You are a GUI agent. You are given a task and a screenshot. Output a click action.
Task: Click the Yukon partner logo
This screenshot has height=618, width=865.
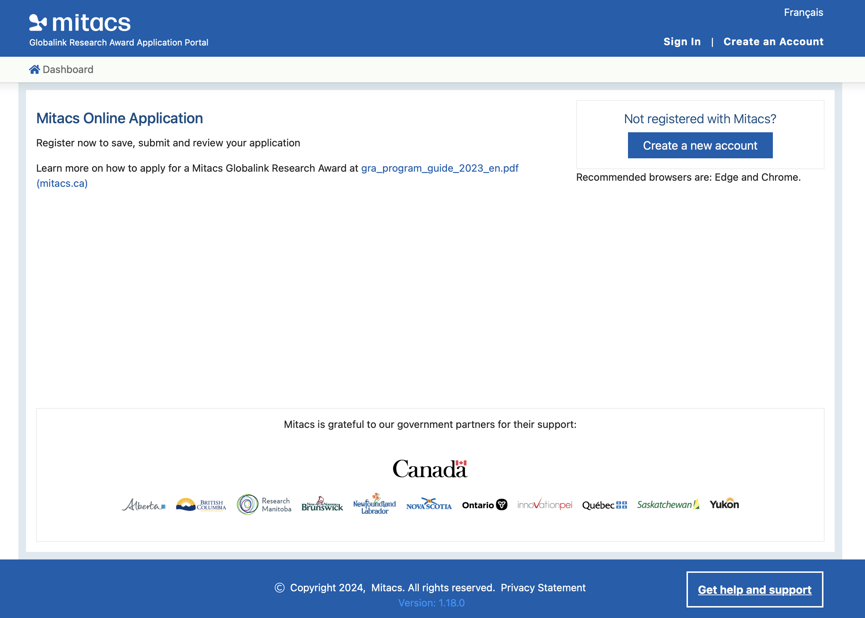724,504
